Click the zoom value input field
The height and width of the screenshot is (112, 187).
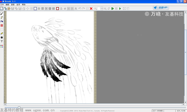click(x=99, y=9)
